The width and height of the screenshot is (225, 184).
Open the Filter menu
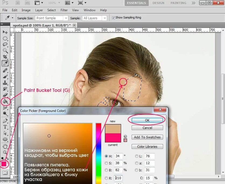[x=64, y=10]
